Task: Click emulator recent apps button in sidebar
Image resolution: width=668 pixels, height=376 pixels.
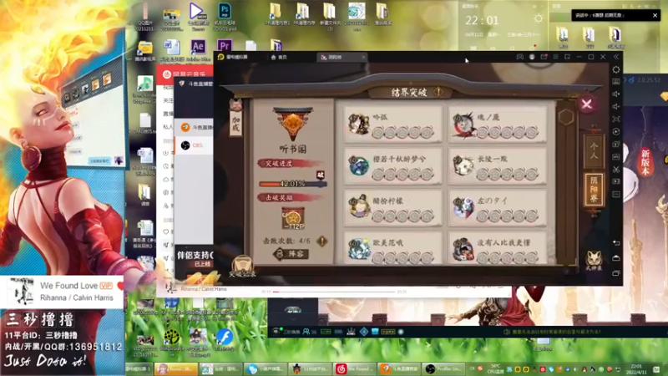Action: [x=616, y=273]
